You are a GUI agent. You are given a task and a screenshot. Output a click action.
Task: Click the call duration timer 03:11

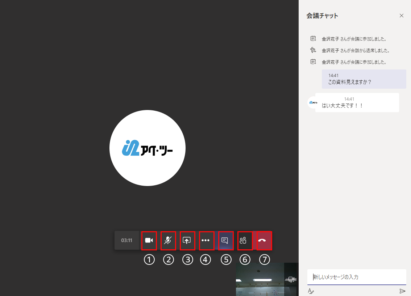[x=126, y=240]
